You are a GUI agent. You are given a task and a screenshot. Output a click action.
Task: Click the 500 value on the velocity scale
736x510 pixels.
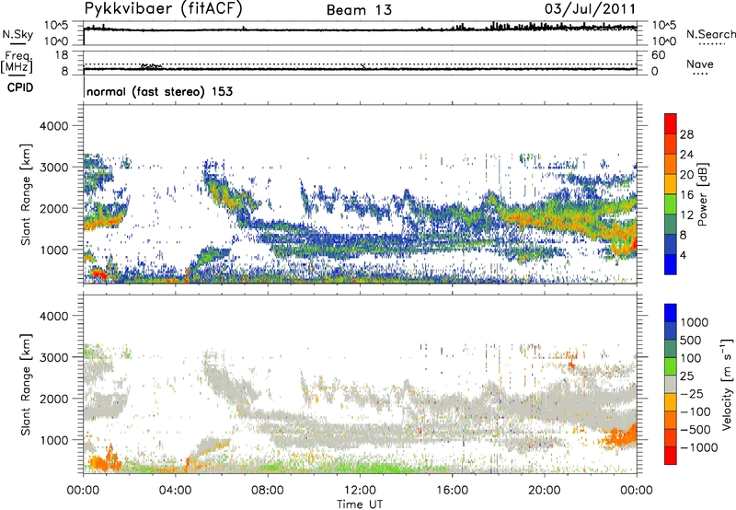coord(692,340)
